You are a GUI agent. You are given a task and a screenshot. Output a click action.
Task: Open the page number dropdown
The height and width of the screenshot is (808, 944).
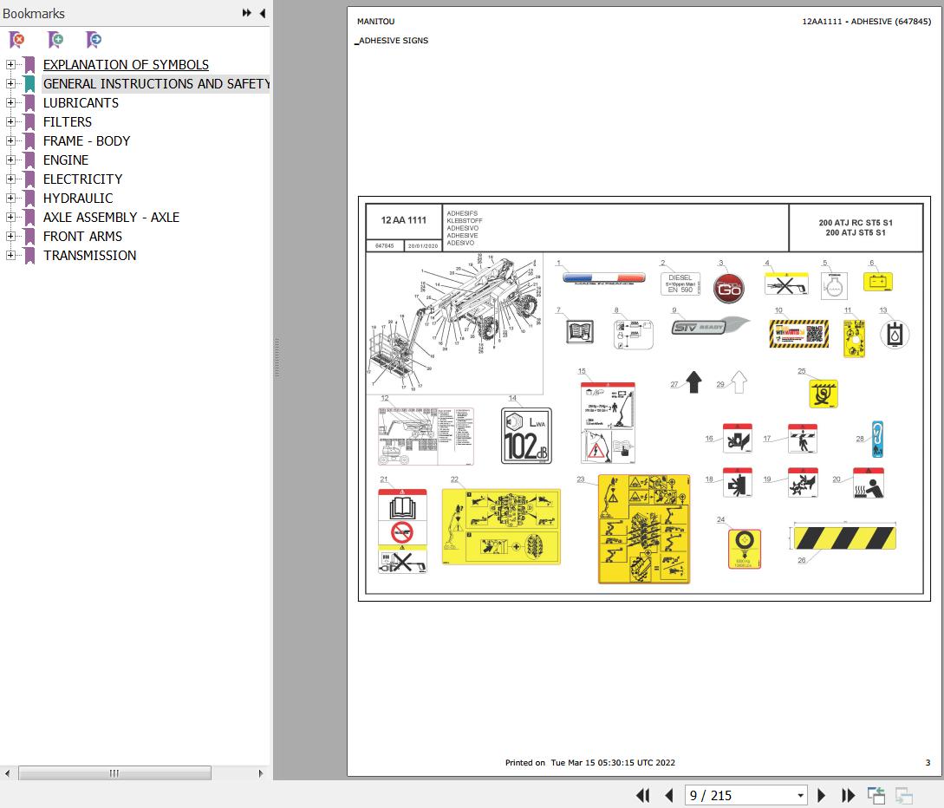click(x=800, y=795)
